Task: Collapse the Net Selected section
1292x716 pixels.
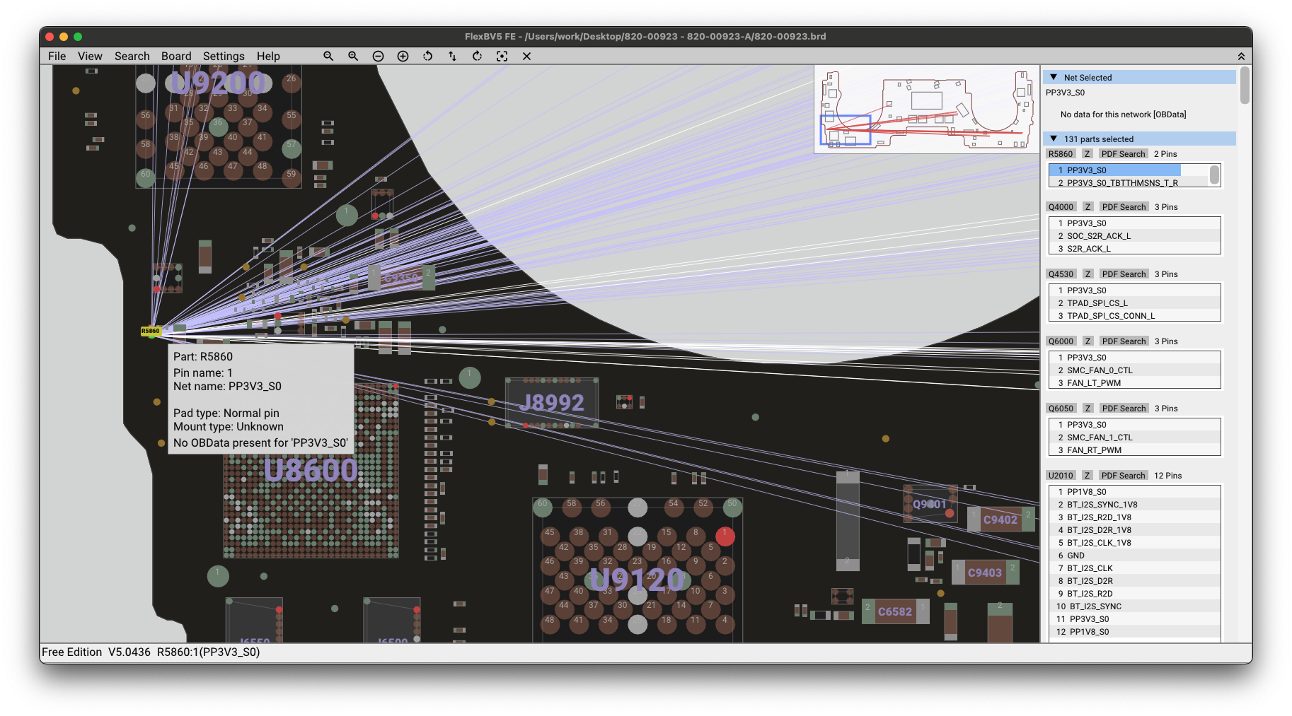Action: click(x=1054, y=77)
